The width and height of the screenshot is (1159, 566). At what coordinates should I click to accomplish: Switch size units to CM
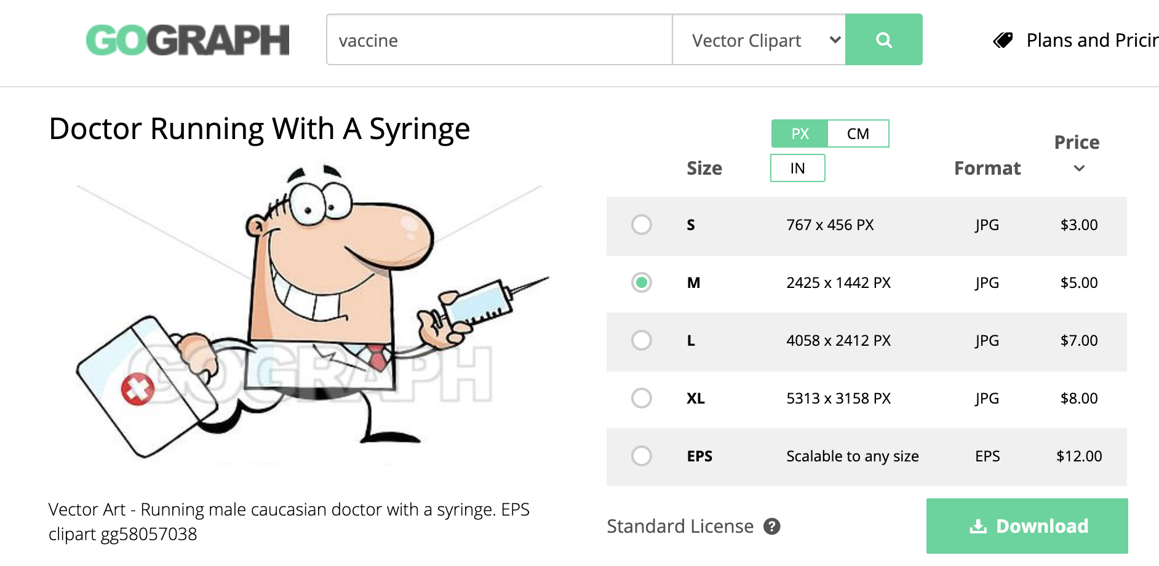(858, 134)
